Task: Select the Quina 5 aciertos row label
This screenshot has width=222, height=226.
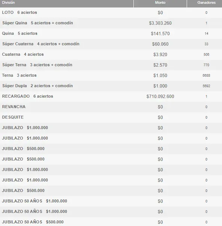Action: coord(20,33)
